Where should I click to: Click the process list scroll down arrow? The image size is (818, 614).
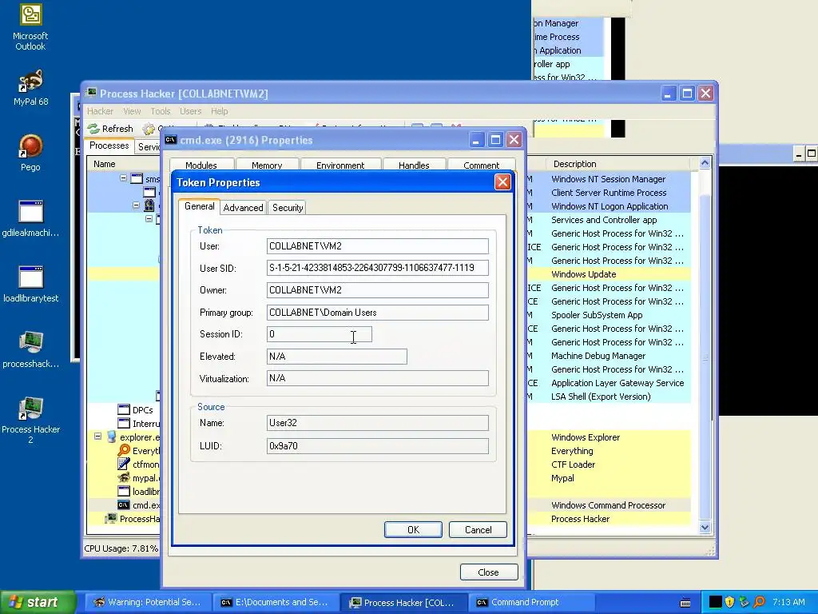pos(705,528)
